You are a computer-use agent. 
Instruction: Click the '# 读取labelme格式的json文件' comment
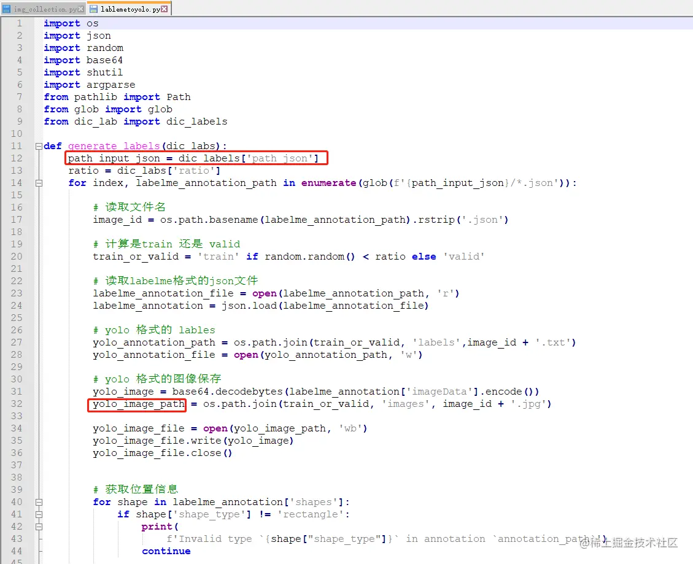point(176,280)
